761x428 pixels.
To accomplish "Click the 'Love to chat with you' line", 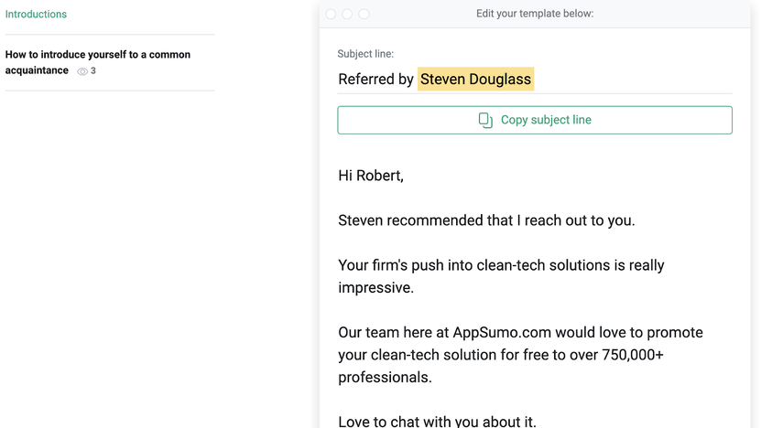I will coord(437,421).
